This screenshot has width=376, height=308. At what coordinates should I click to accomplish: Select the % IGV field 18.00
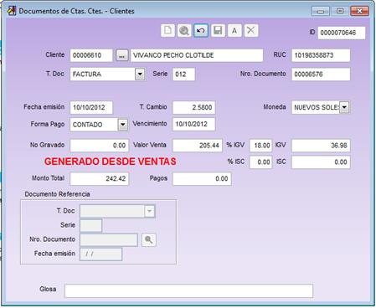[260, 146]
